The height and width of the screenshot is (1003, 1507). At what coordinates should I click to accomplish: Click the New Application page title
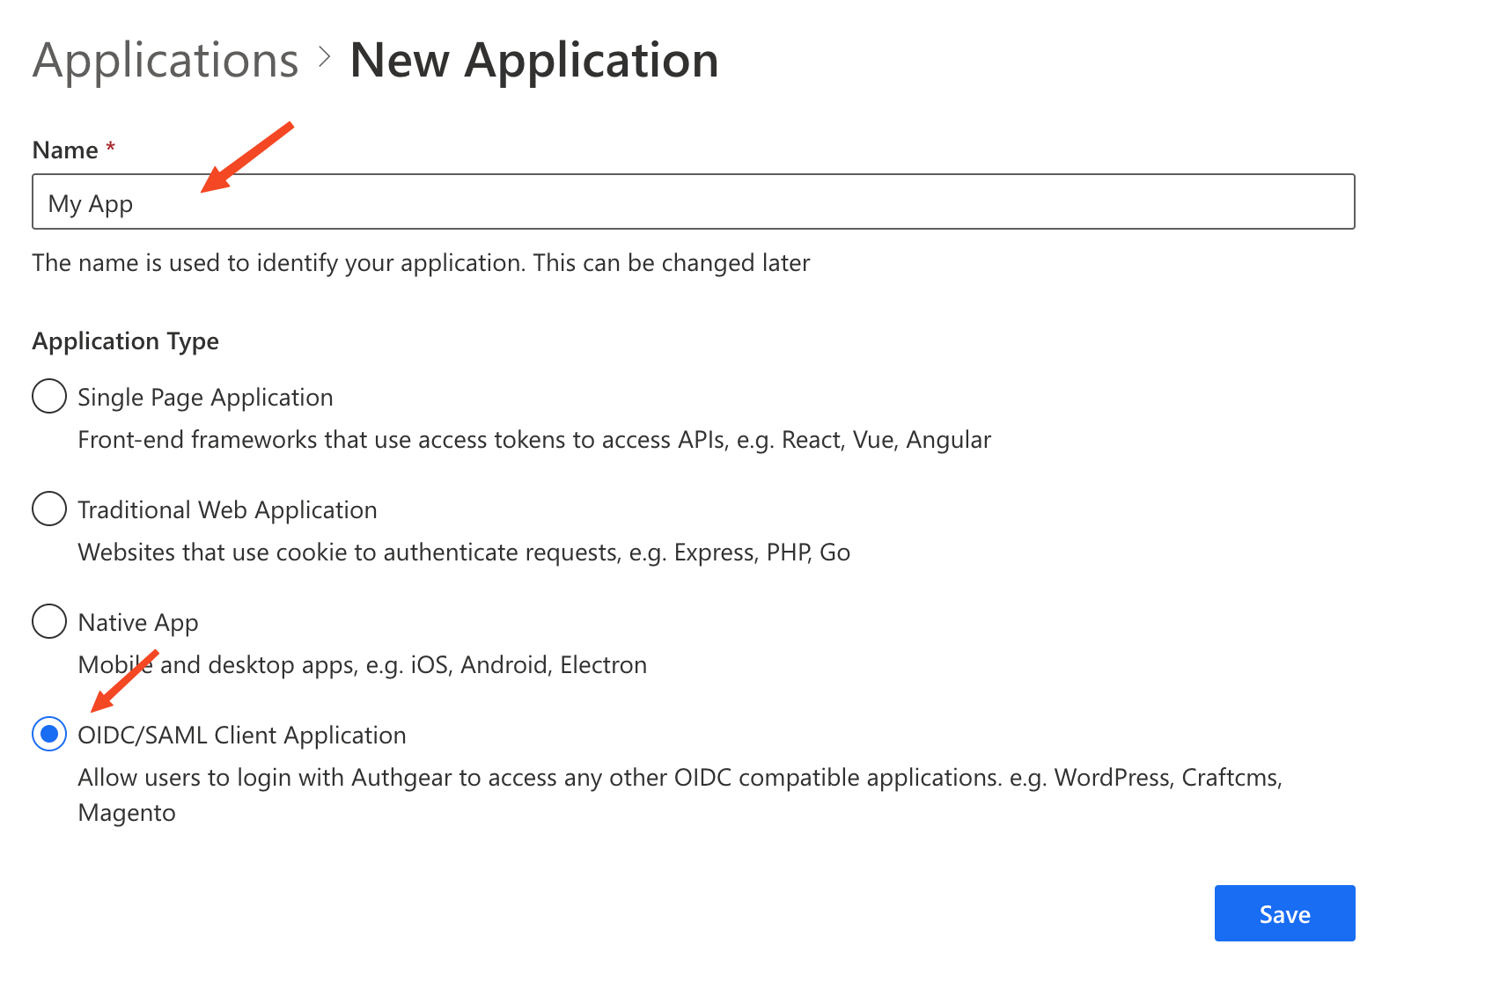coord(533,61)
